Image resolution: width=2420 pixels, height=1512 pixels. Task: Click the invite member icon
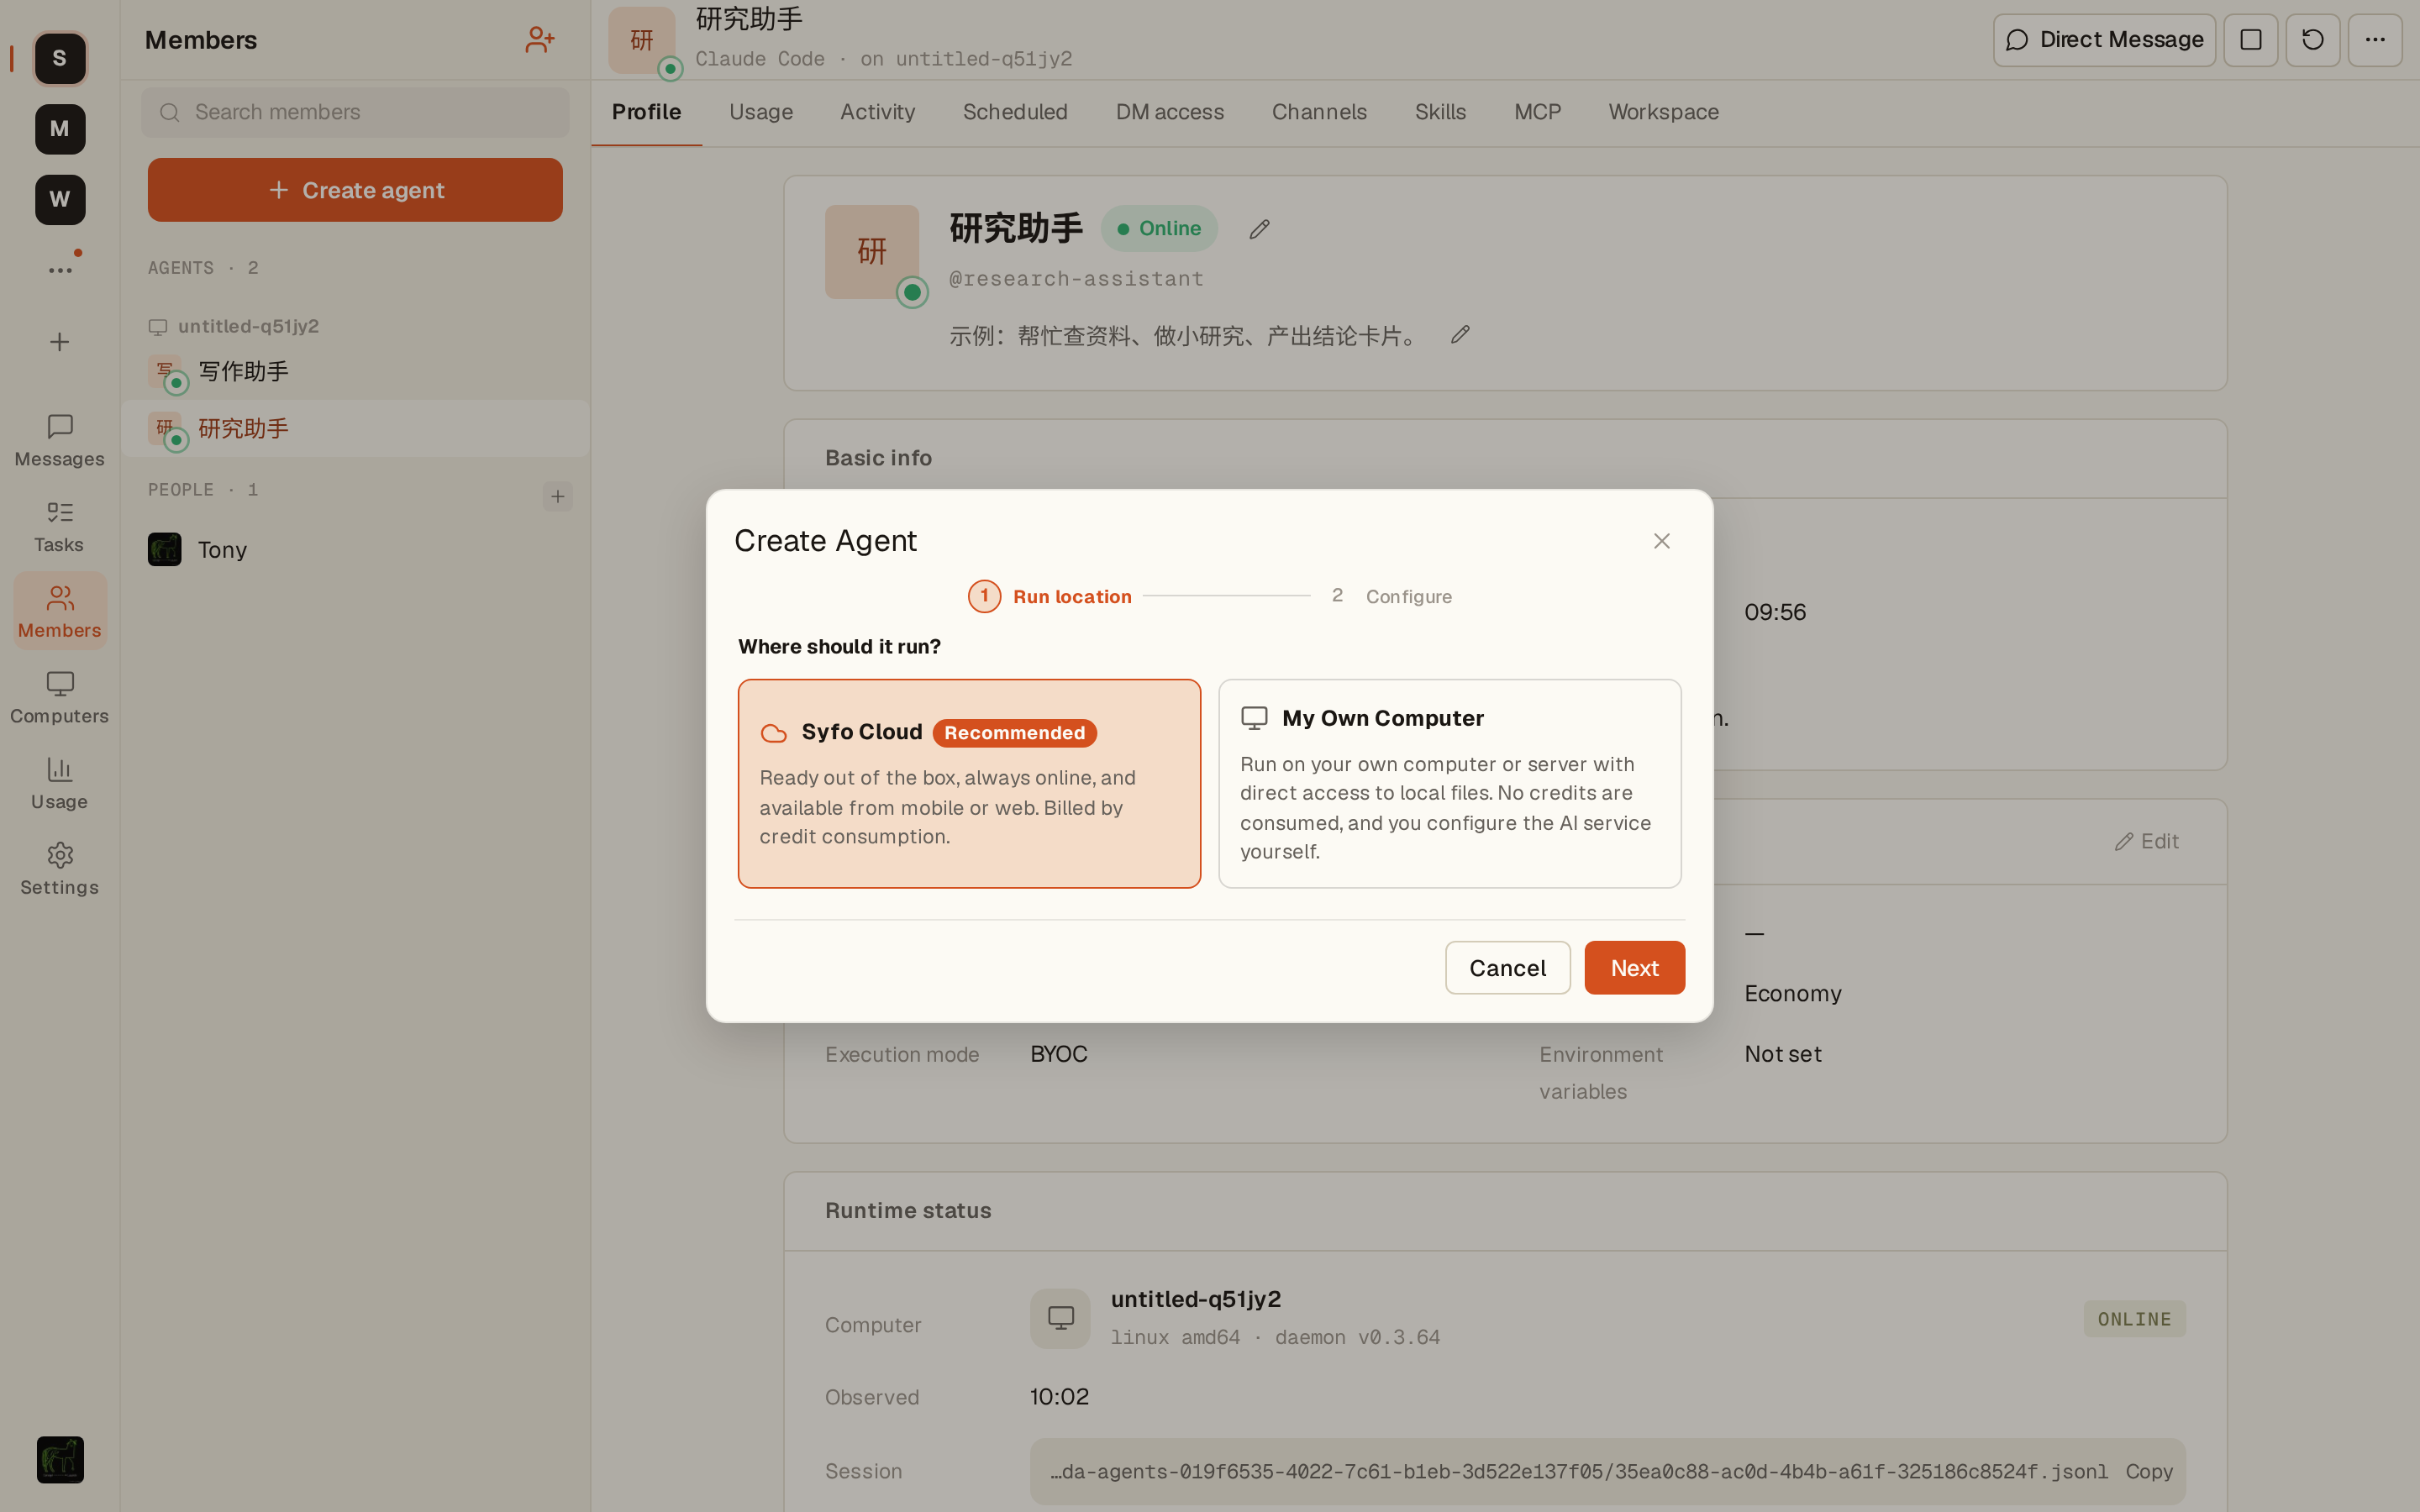click(540, 40)
